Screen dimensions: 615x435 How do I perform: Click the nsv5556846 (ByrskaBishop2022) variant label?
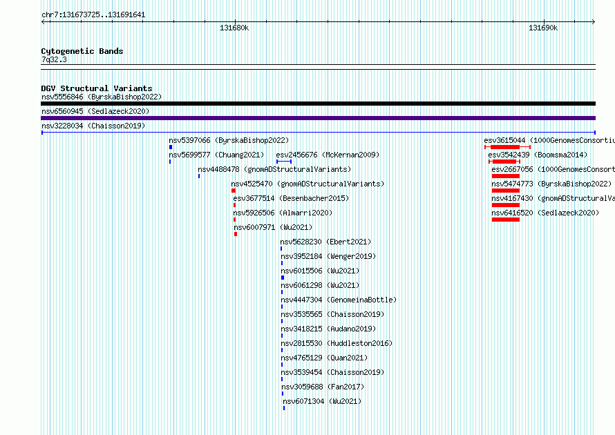pyautogui.click(x=102, y=97)
